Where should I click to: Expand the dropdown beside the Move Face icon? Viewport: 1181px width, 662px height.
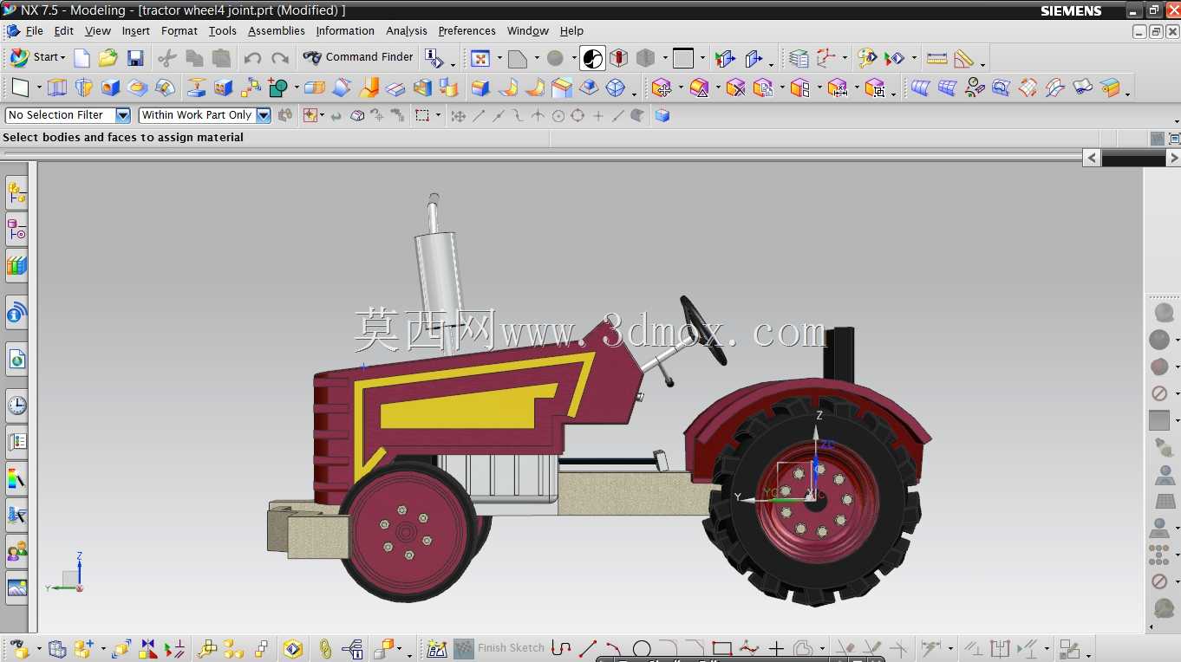pos(681,88)
